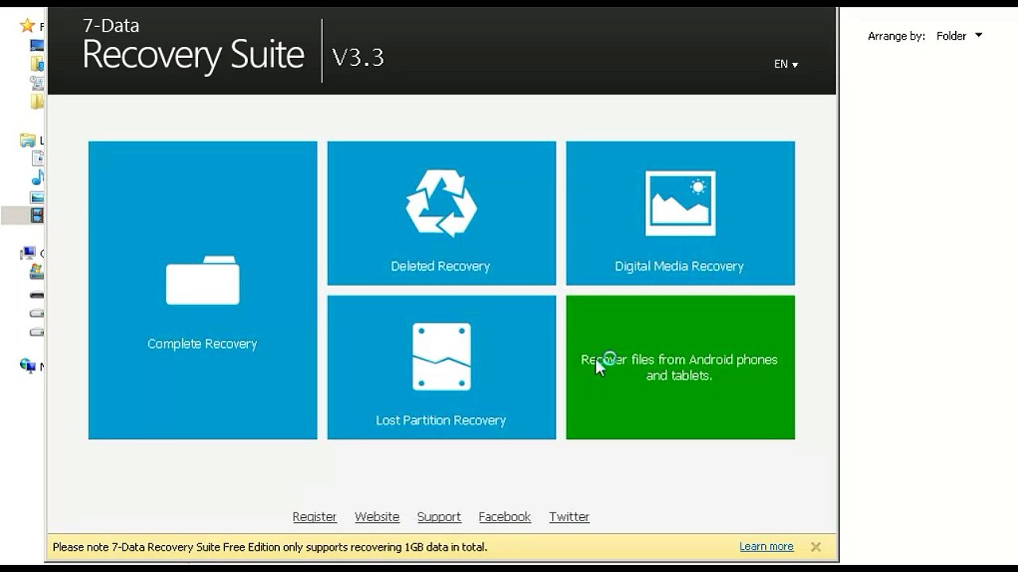Open the Facebook link
The width and height of the screenshot is (1018, 572).
point(504,516)
